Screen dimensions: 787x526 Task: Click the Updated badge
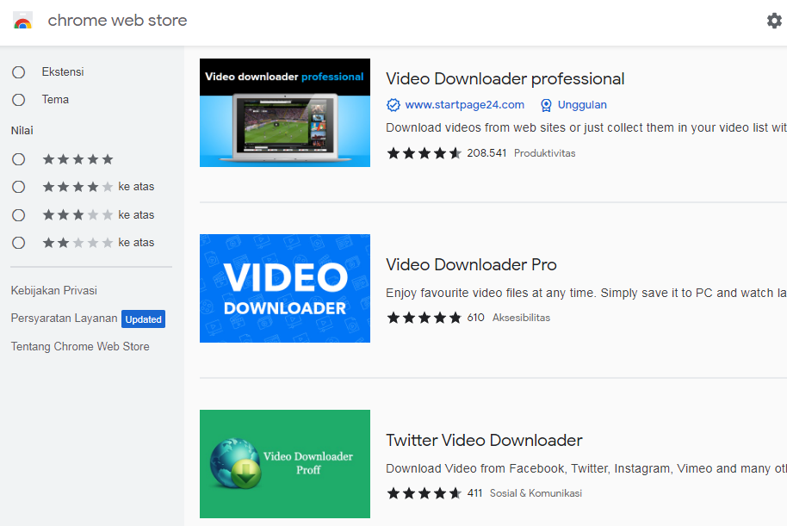click(x=143, y=319)
